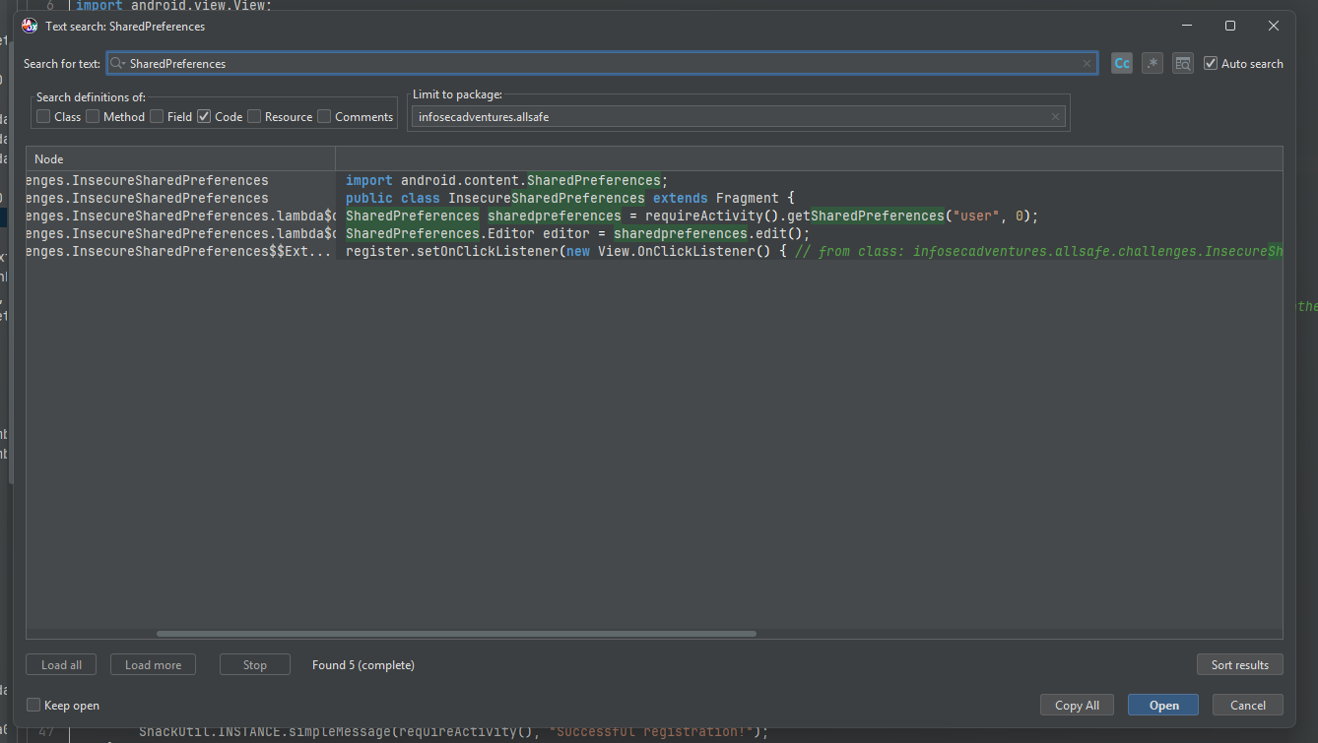The image size is (1318, 743).
Task: Select the getSharedPreferences("user", 0) result row
Action: point(654,217)
